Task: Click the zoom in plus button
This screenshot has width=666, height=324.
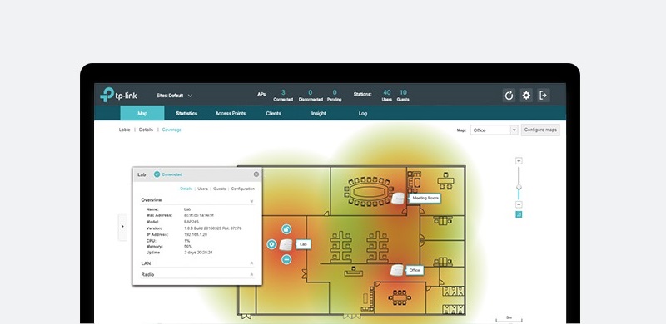Action: point(519,160)
